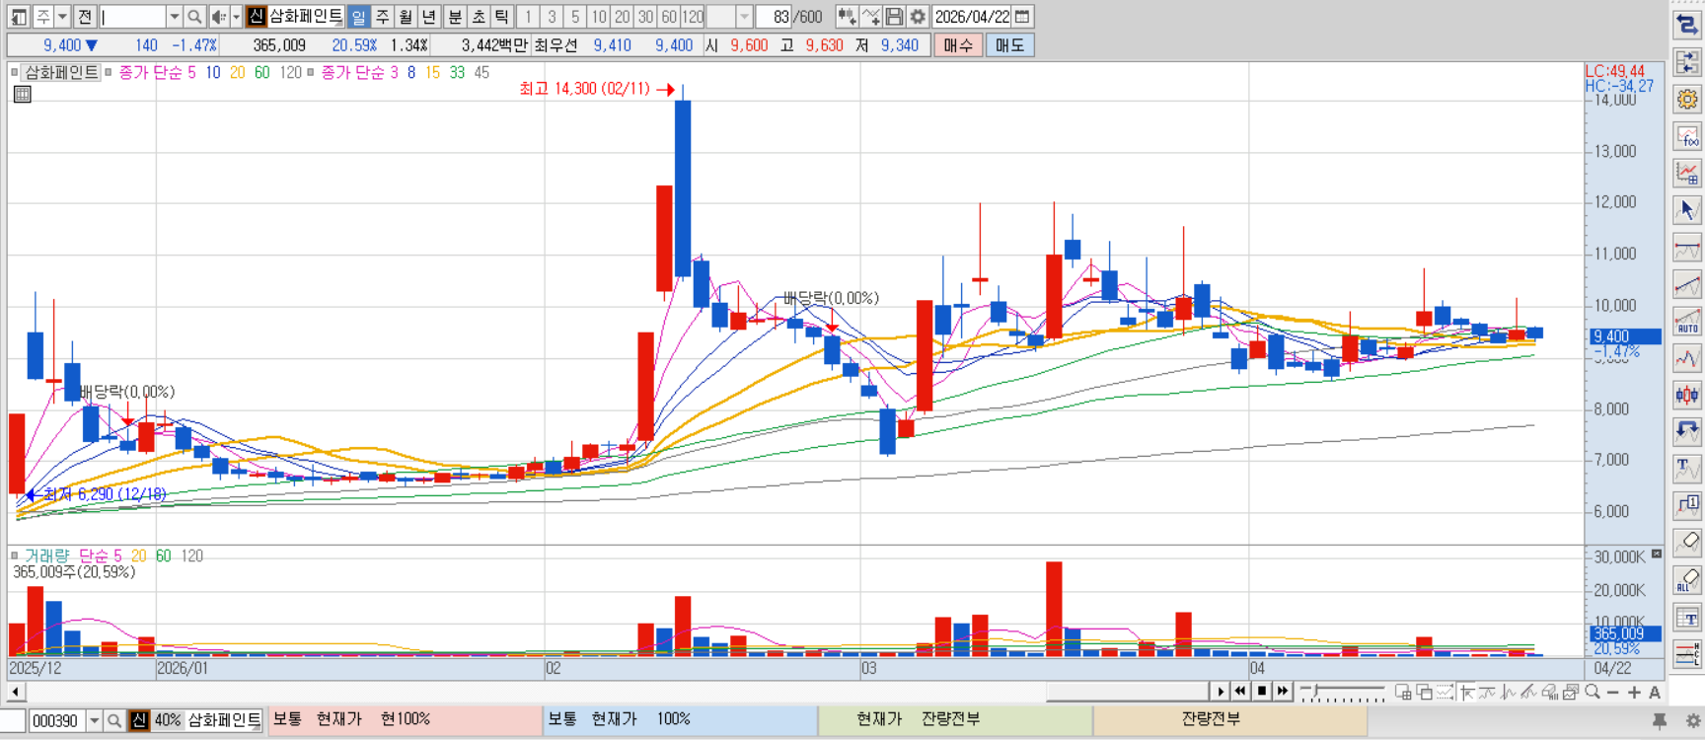Open the gear settings in bottom right corner
Viewport: 1705px width, 740px height.
click(x=1693, y=721)
